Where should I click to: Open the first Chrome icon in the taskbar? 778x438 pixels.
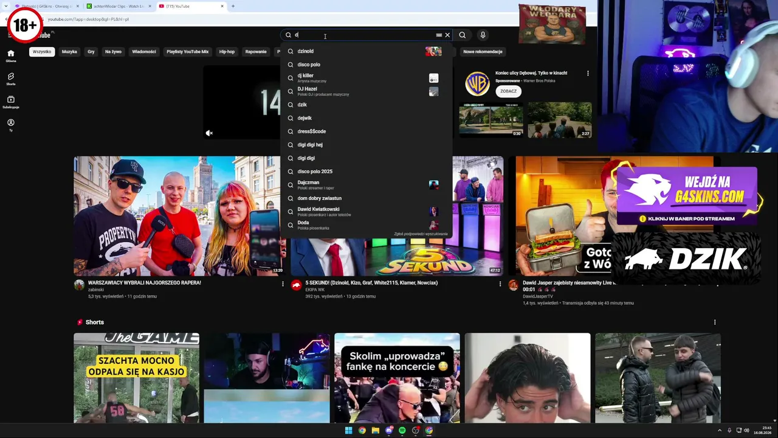pyautogui.click(x=362, y=430)
